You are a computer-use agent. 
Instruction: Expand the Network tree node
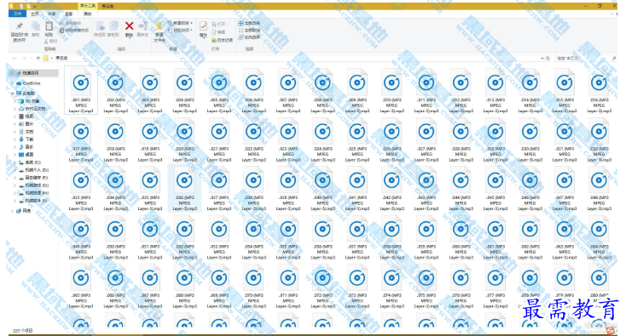tap(13, 211)
